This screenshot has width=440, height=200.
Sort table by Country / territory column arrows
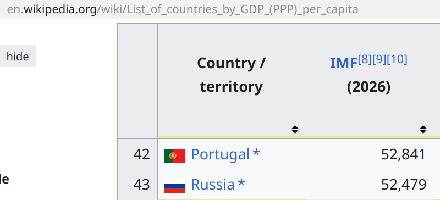click(295, 129)
